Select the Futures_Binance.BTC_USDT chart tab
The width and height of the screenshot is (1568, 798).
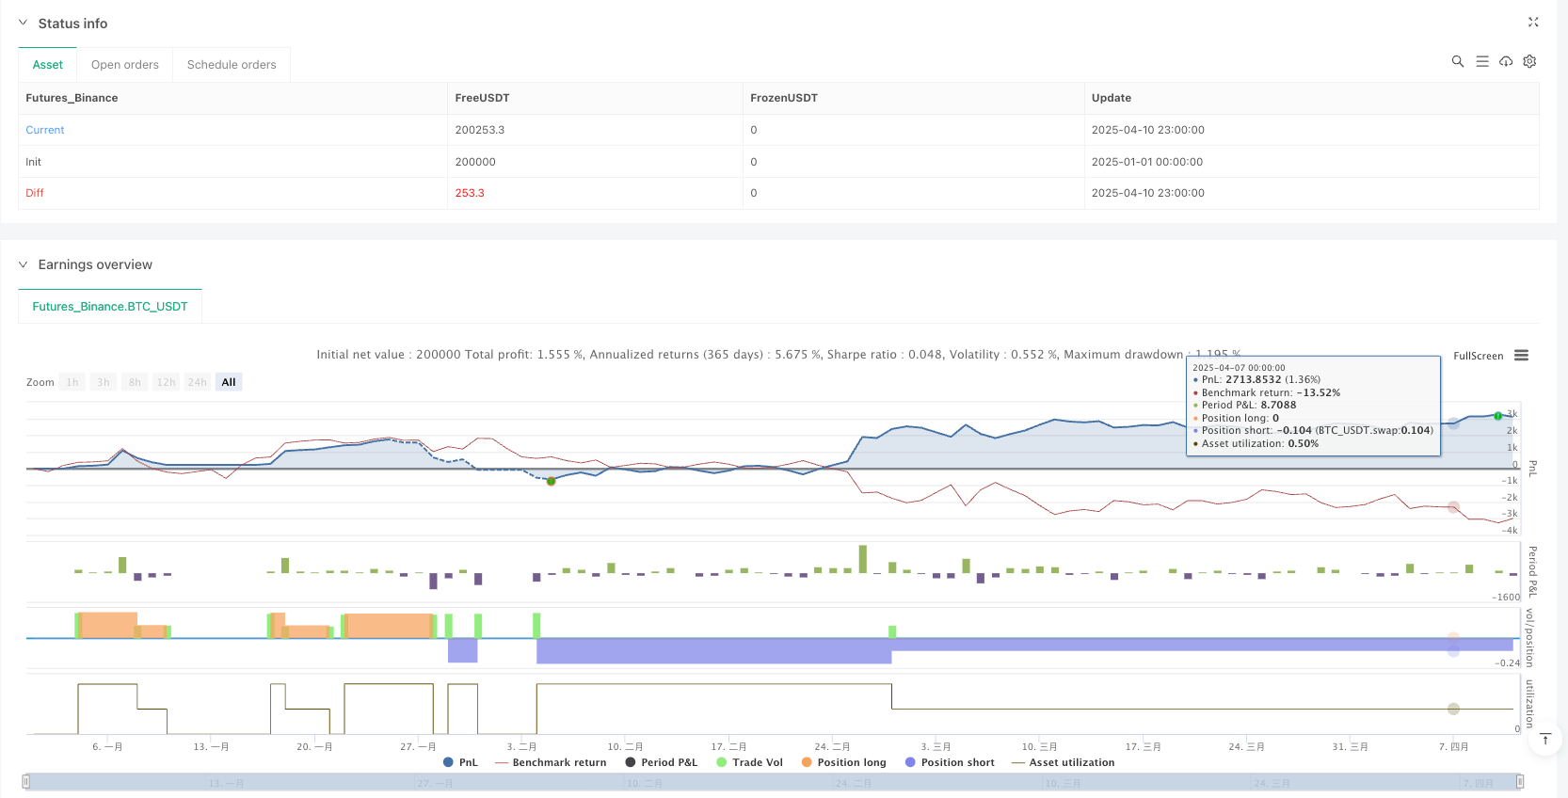[x=110, y=307]
